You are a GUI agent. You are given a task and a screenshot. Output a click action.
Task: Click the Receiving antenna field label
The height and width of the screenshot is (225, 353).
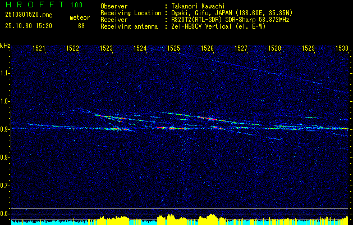coord(129,26)
